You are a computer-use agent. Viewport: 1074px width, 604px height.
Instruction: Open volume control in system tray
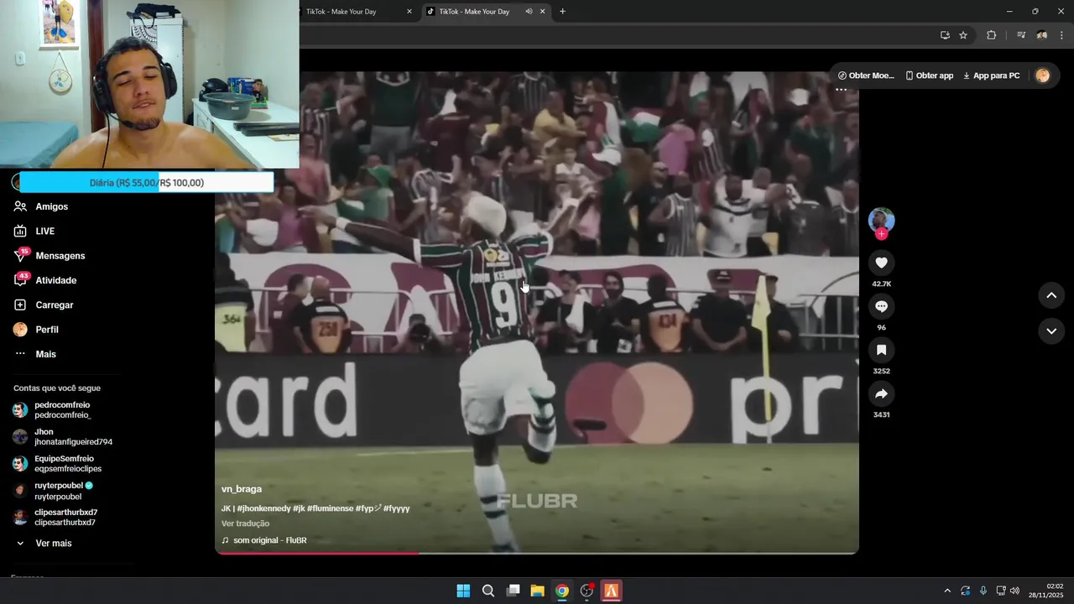[1014, 591]
